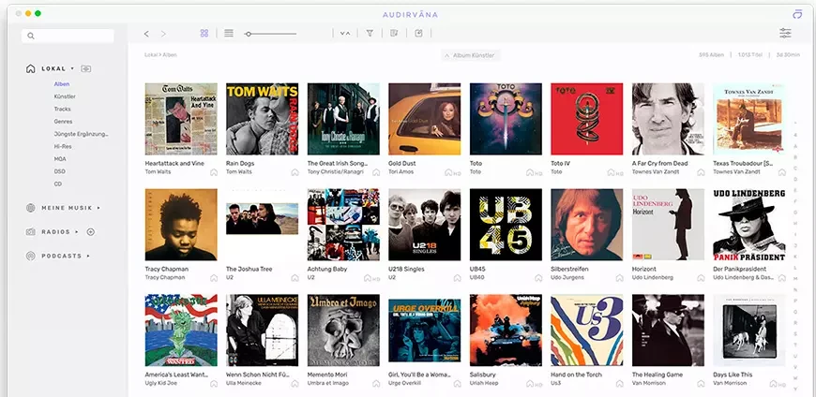The height and width of the screenshot is (397, 816).
Task: Toggle the sort order arrows
Action: [x=345, y=34]
